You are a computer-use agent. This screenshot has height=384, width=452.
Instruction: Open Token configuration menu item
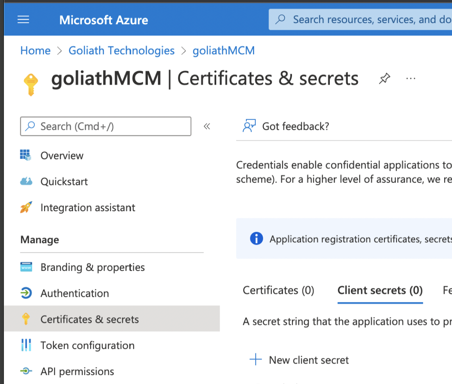(87, 345)
